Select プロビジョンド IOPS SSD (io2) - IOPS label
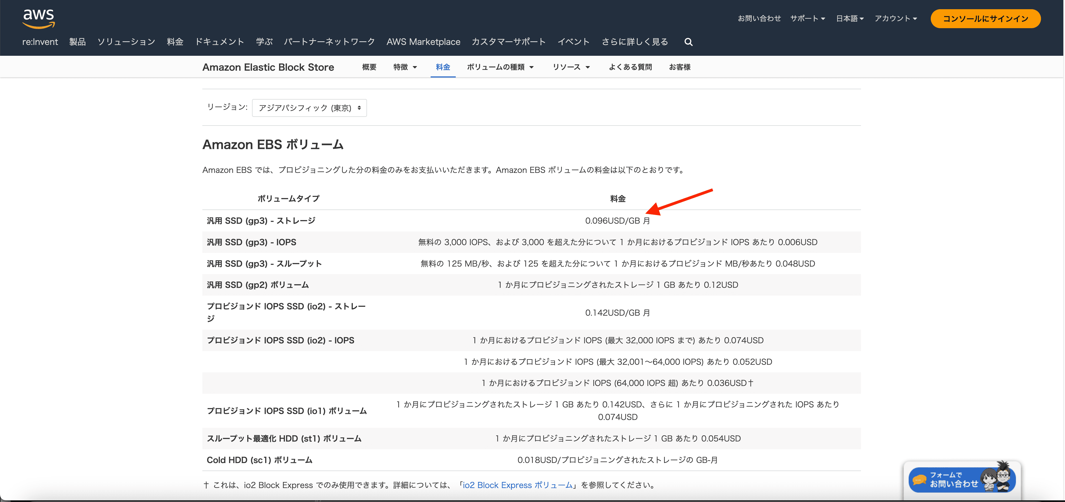The height and width of the screenshot is (502, 1065). pos(280,341)
